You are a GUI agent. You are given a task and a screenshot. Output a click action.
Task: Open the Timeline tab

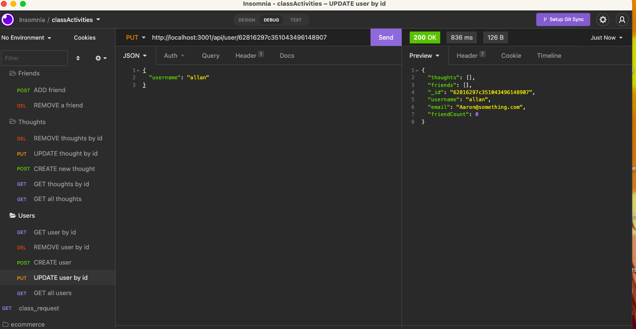(549, 55)
